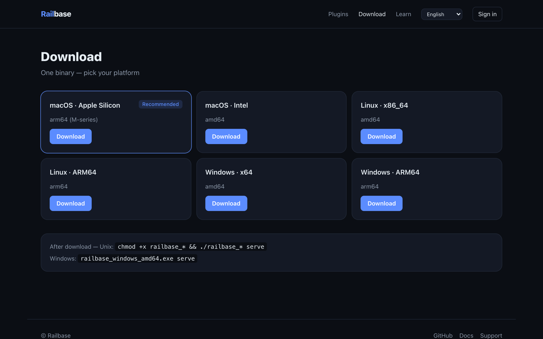Open the Docs footer link
The height and width of the screenshot is (339, 543).
coord(466,335)
